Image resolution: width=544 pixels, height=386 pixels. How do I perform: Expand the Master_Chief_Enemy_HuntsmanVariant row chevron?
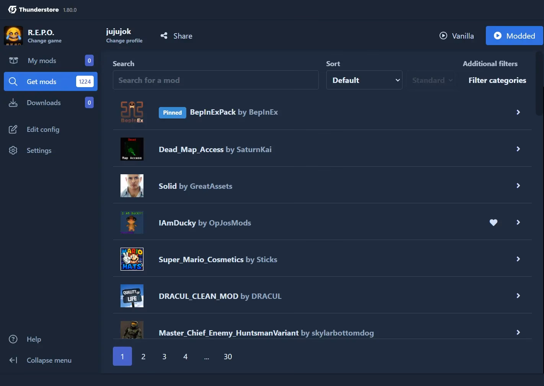coord(518,332)
